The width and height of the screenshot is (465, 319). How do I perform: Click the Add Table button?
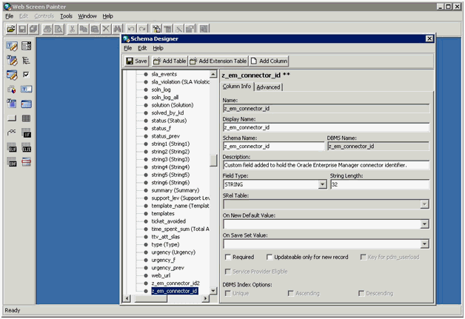click(x=170, y=61)
